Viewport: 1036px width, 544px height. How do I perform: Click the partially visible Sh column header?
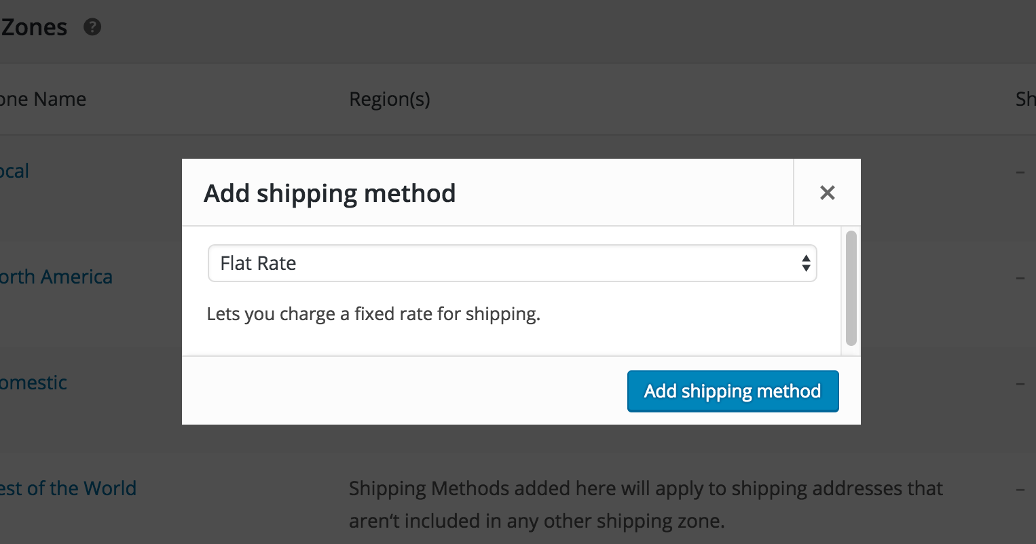click(x=1025, y=99)
